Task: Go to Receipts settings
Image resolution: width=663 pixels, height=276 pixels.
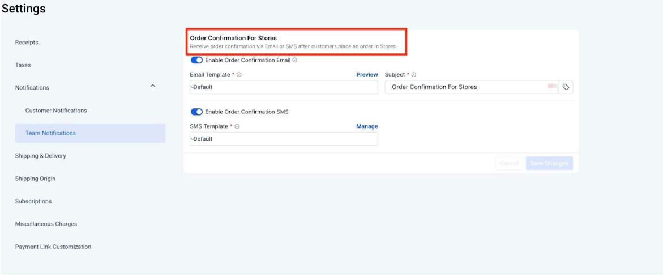Action: [27, 43]
